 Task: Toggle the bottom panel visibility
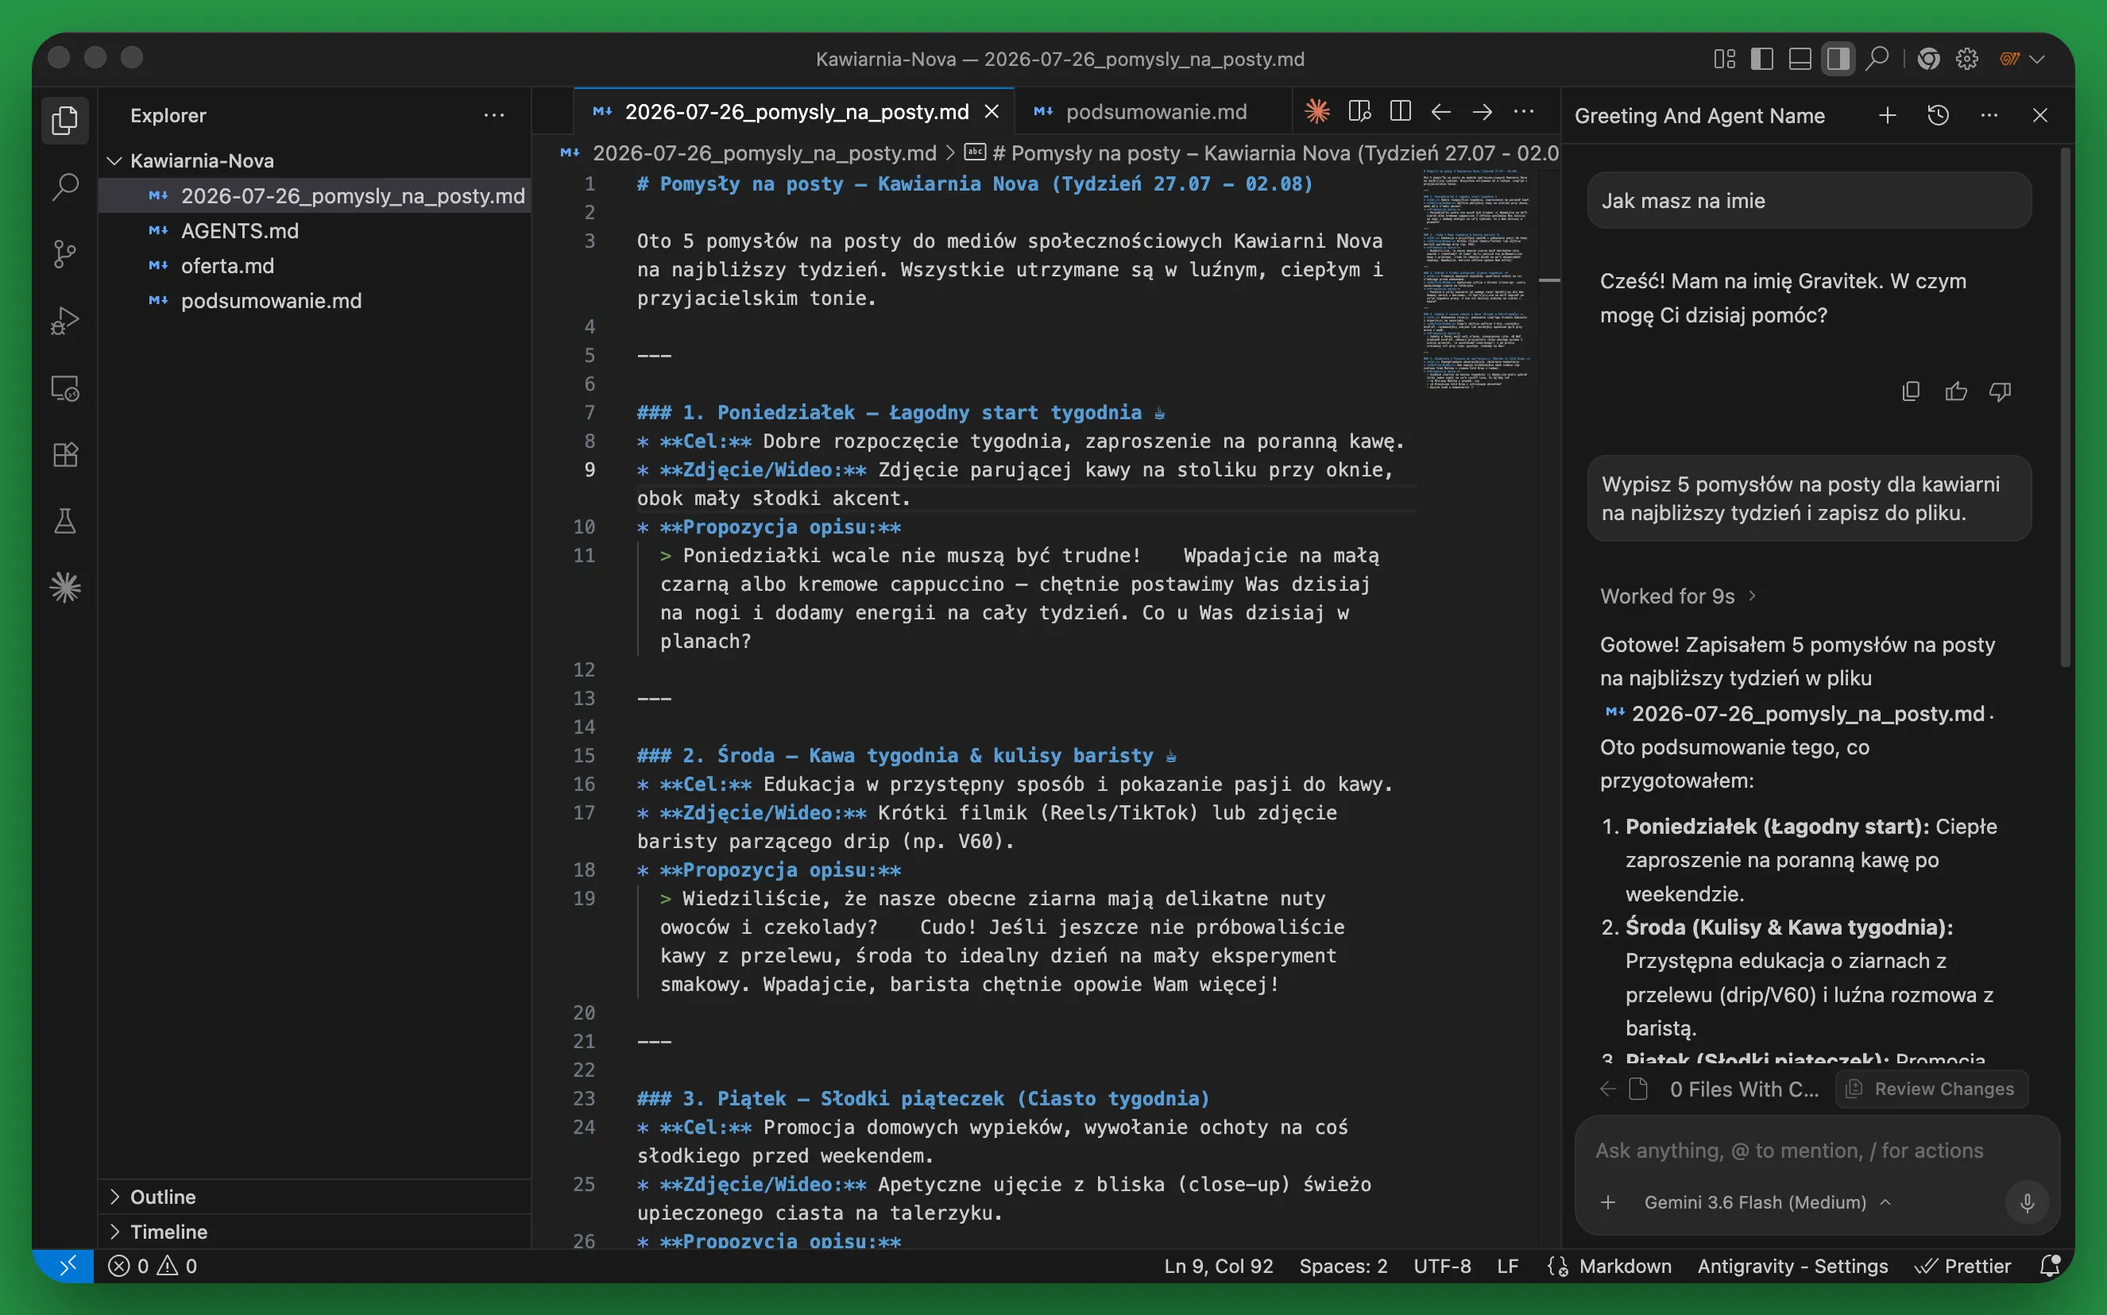click(1800, 59)
